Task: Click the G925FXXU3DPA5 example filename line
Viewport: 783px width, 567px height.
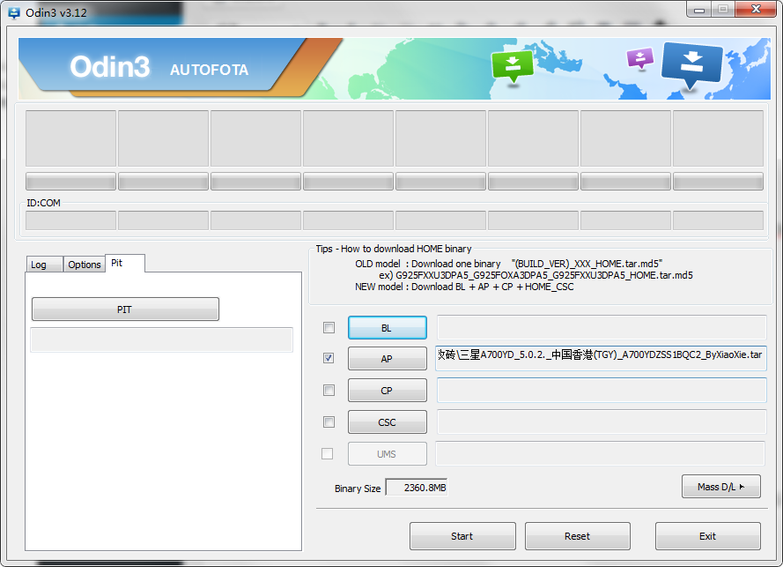Action: 536,275
